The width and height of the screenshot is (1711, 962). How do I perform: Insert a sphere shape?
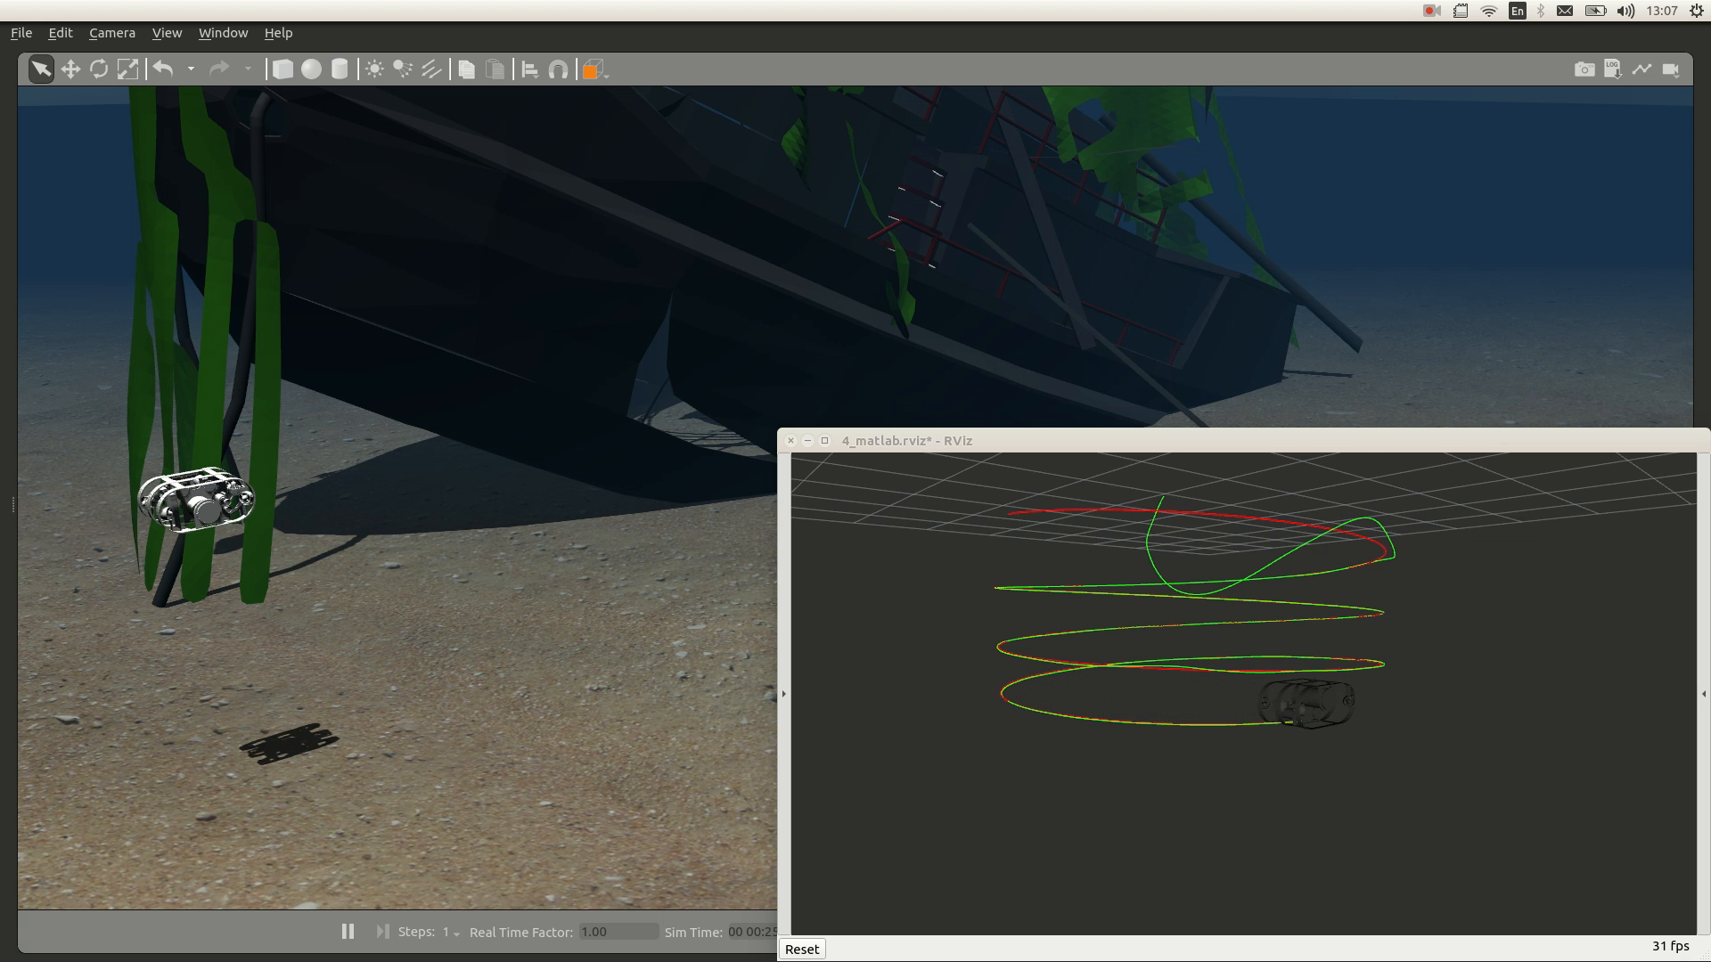point(311,69)
